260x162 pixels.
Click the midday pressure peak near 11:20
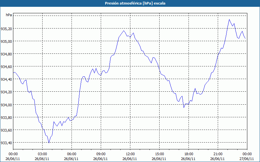pos(123,30)
